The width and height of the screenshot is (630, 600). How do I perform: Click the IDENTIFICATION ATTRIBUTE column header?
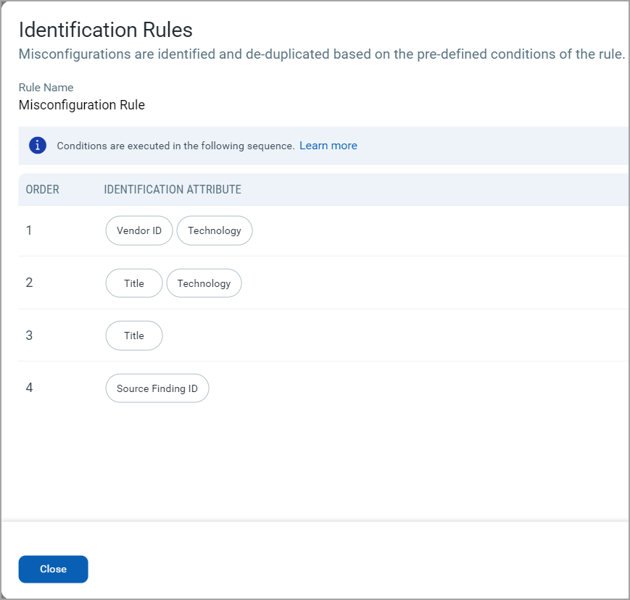pos(172,189)
